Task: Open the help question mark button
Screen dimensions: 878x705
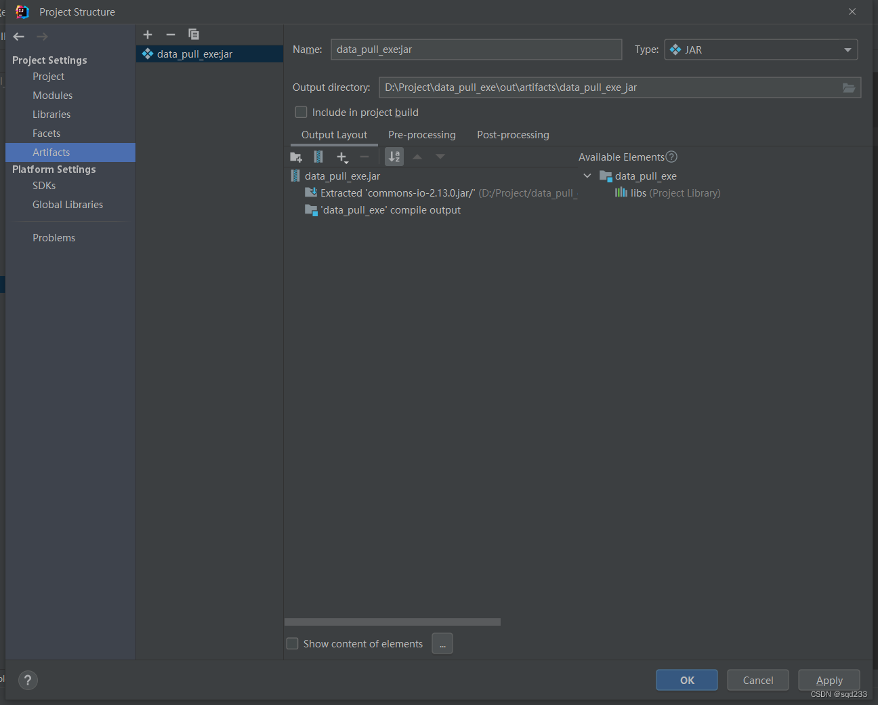Action: [x=28, y=680]
